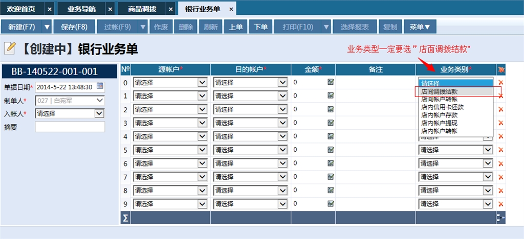Image resolution: width=524 pixels, height=239 pixels.
Task: Click 下单 button
Action: point(260,27)
